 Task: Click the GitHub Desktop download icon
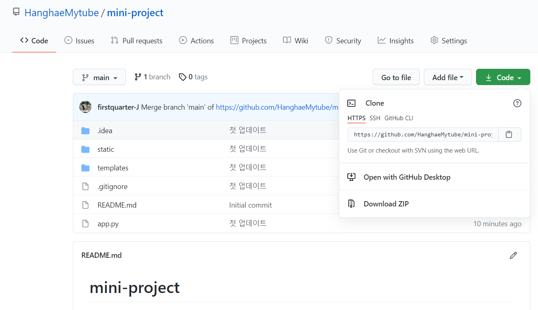coord(351,177)
